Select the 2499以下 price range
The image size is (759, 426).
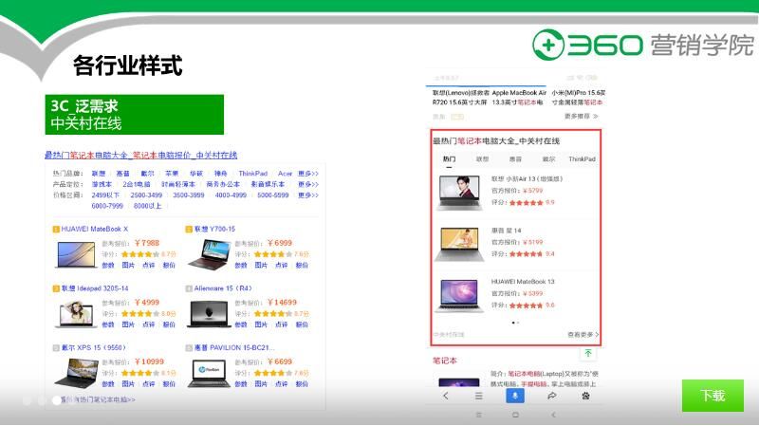click(105, 195)
